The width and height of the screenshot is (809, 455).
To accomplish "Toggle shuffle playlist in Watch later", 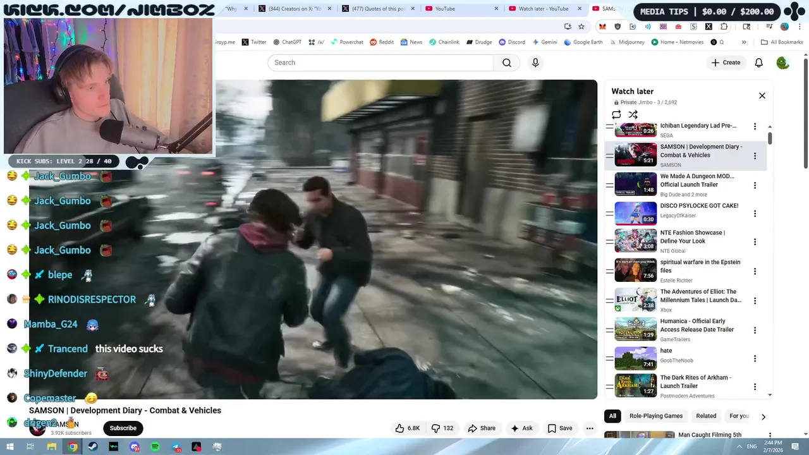I will point(633,114).
